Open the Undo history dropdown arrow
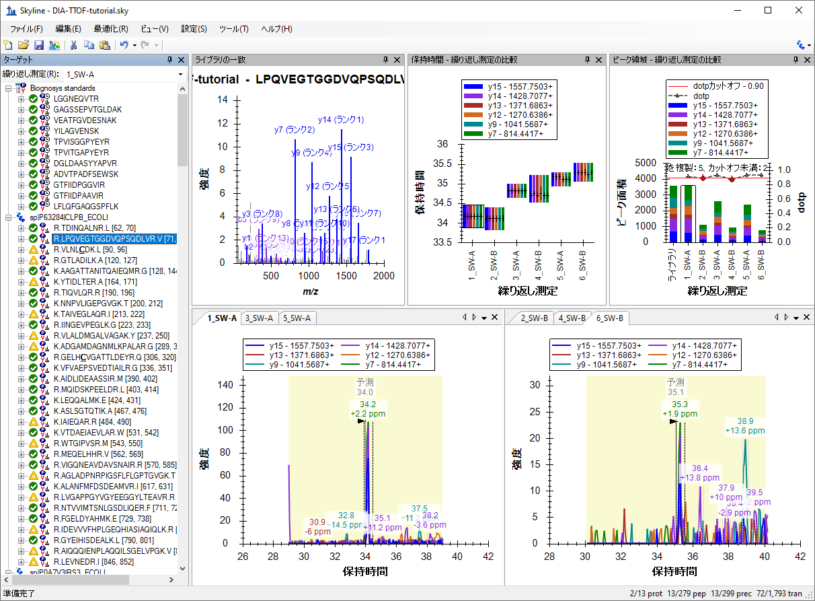Image resolution: width=815 pixels, height=601 pixels. [x=134, y=45]
